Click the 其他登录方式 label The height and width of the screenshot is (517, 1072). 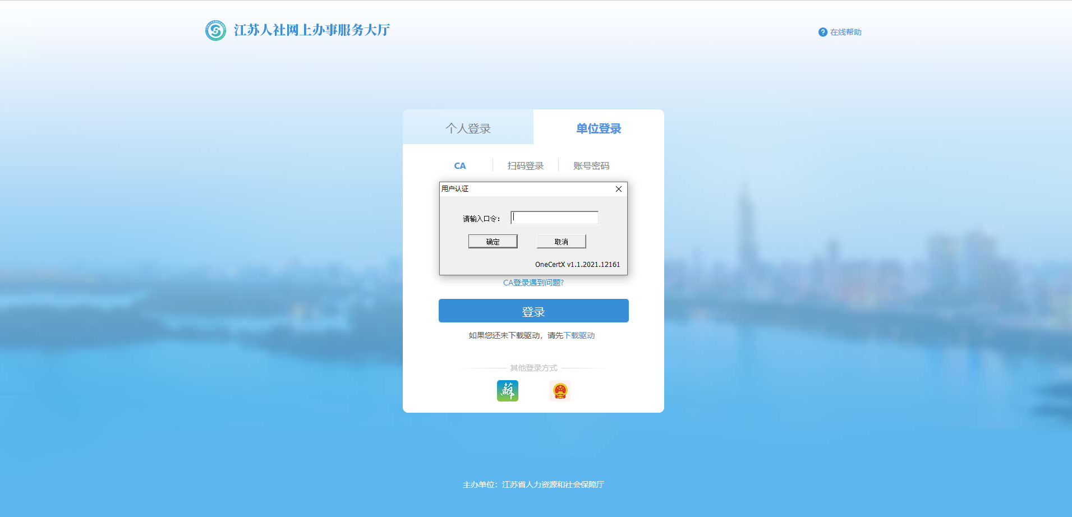(x=533, y=368)
